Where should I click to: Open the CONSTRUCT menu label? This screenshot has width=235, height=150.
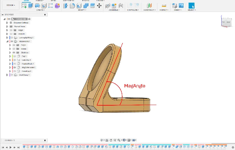pos(150,10)
